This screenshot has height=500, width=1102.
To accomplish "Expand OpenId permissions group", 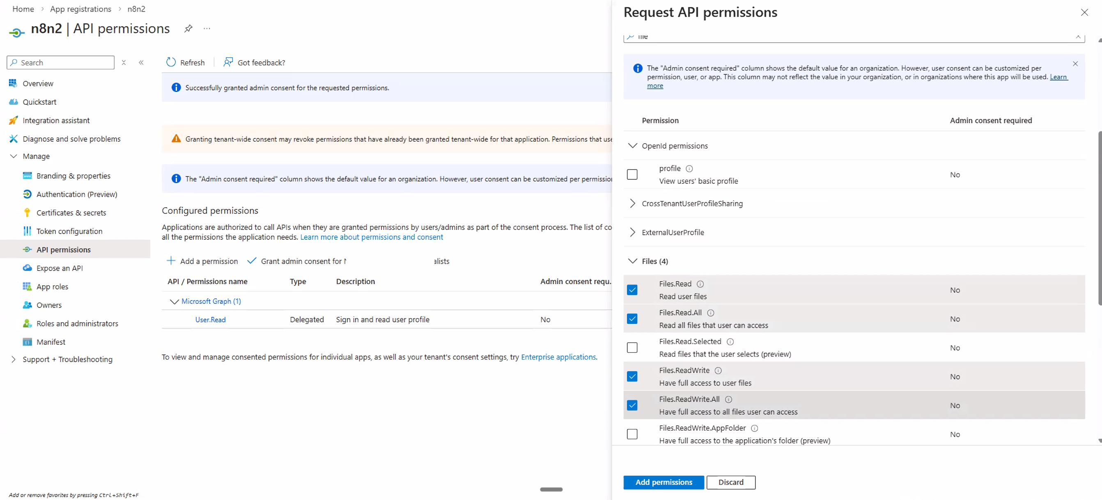I will [x=632, y=145].
